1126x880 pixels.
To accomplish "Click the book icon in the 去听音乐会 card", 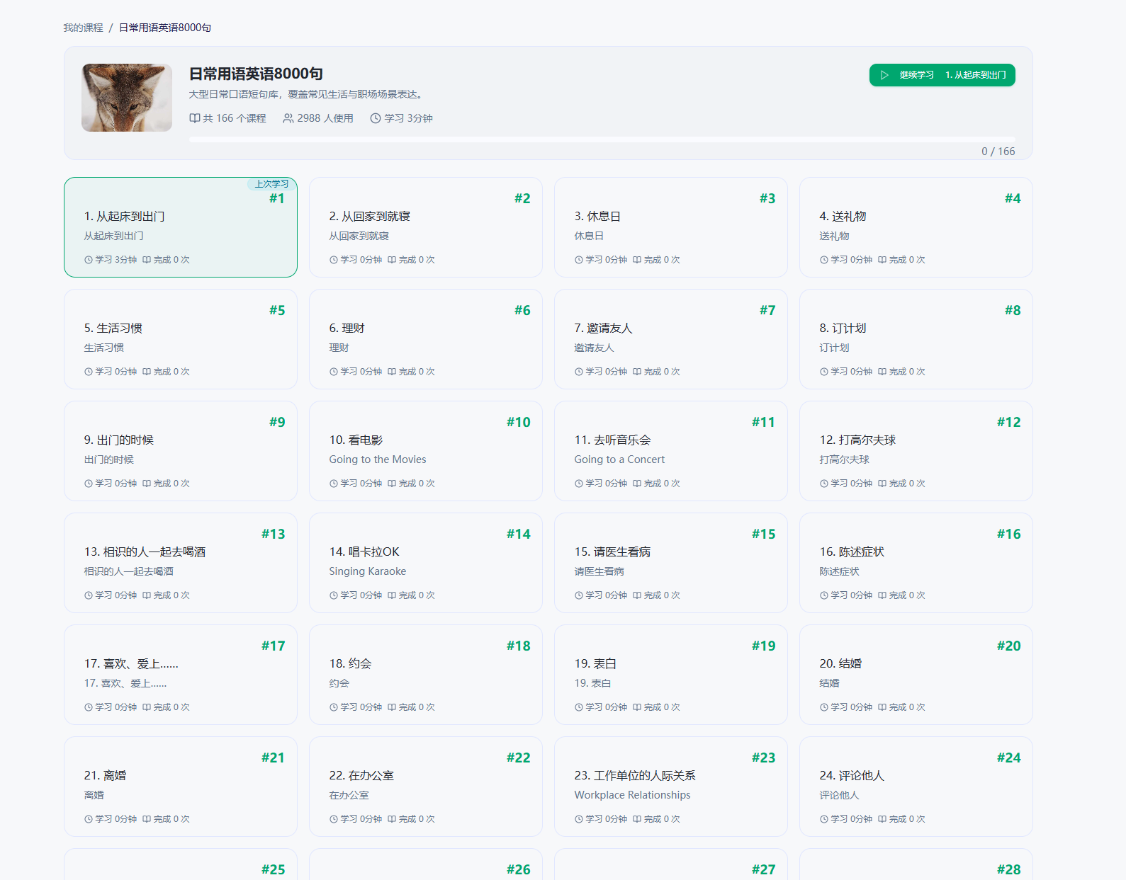I will pyautogui.click(x=637, y=484).
